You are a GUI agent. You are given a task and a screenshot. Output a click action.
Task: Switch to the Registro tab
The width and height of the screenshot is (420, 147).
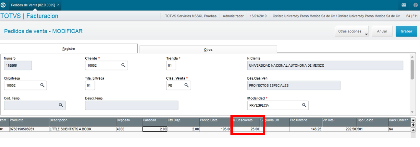coord(68,48)
